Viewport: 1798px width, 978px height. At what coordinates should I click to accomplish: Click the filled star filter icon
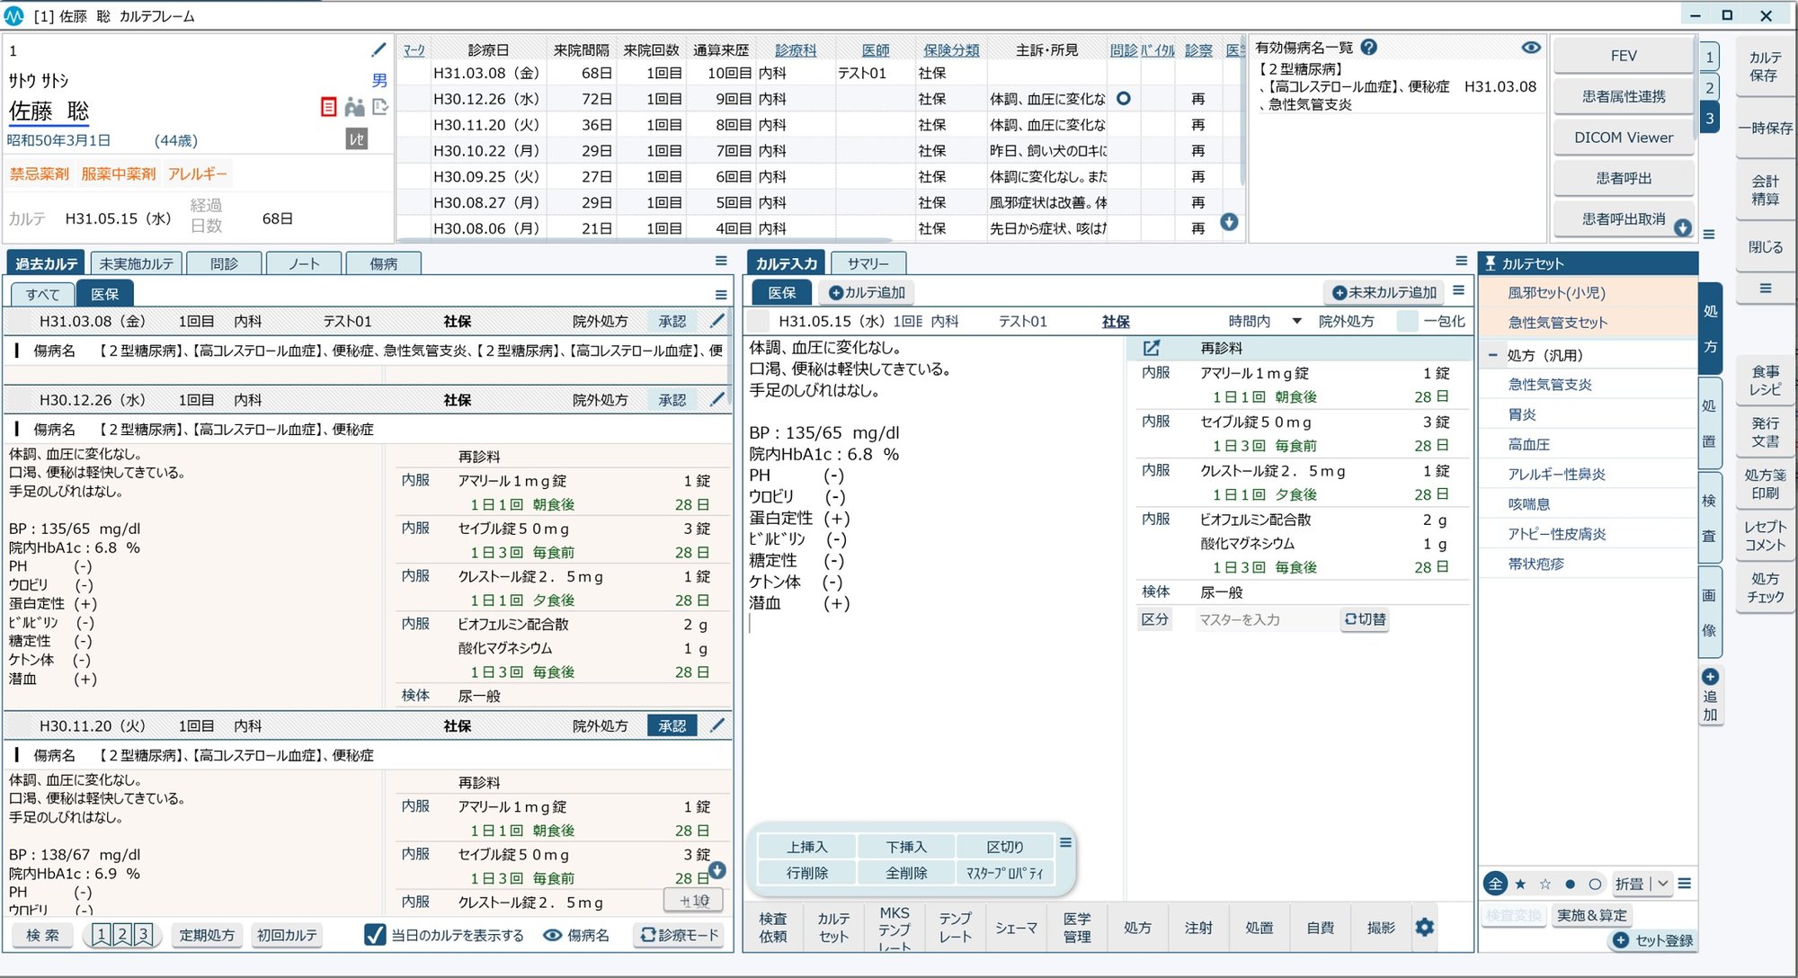[x=1520, y=884]
